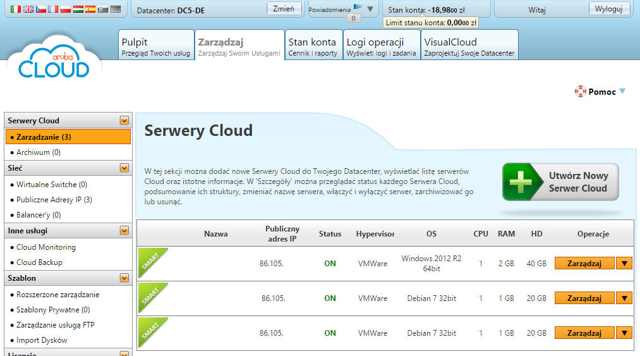640x356 pixels.
Task: Click the RAM column header
Action: 506,234
